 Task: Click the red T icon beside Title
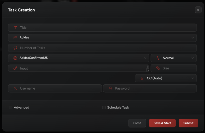tap(15, 28)
